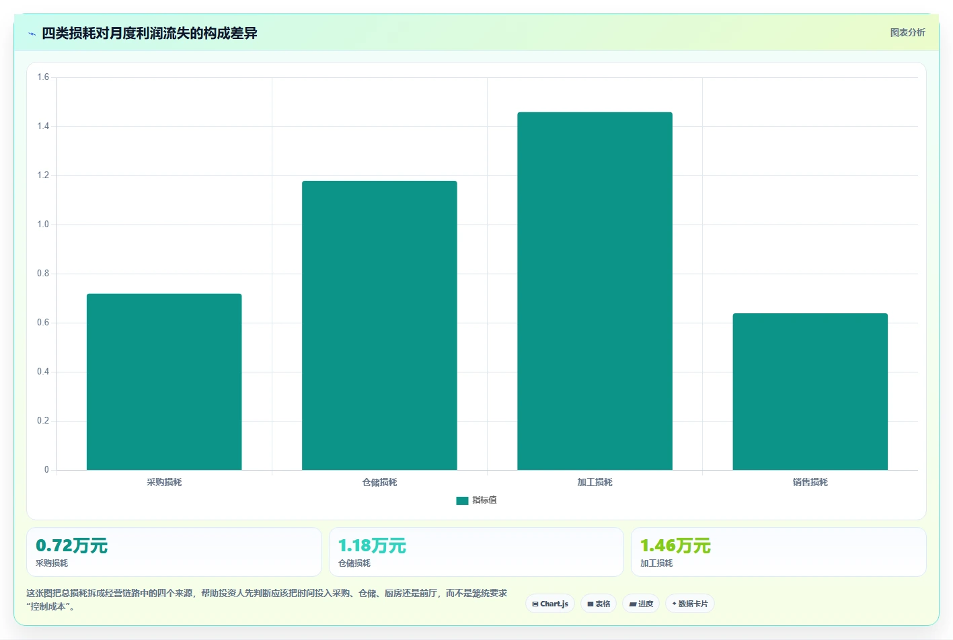Toggle the 指标值 legend color swatch

tap(462, 500)
